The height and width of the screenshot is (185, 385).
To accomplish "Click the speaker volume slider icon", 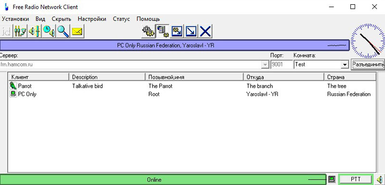I will (x=35, y=31).
